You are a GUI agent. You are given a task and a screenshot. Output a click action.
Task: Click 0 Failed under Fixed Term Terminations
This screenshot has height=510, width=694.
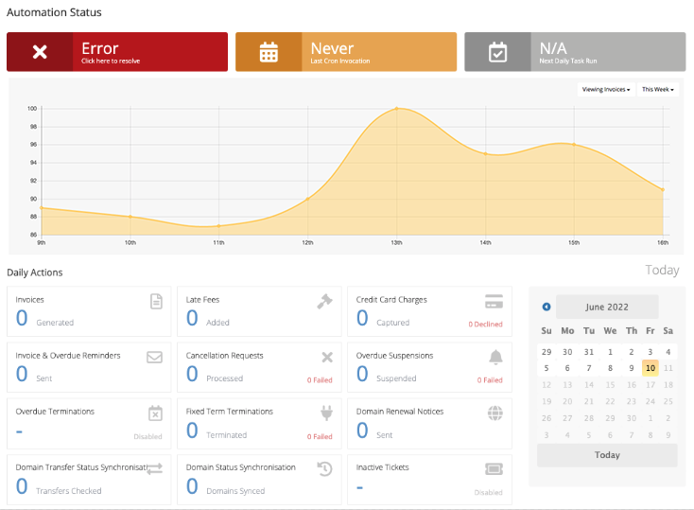tap(320, 436)
